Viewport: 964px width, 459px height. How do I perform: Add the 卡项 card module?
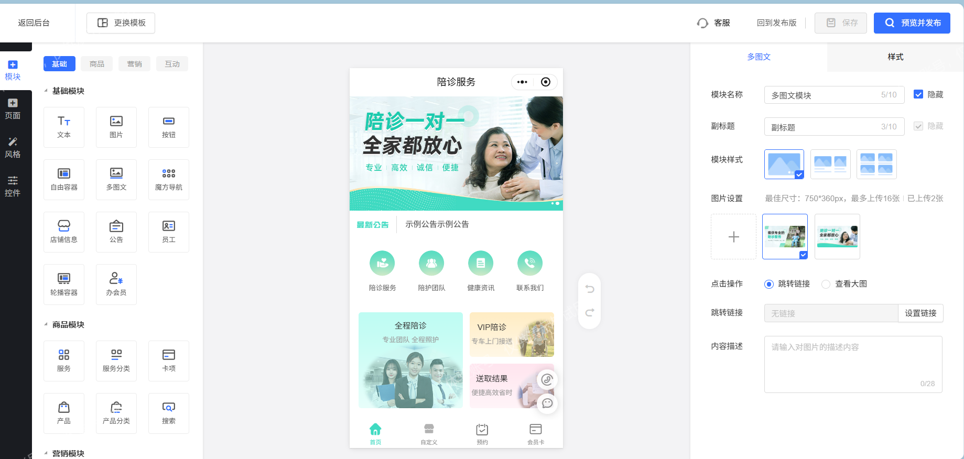169,361
